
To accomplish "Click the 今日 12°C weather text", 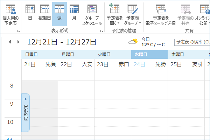I will 153,42.
